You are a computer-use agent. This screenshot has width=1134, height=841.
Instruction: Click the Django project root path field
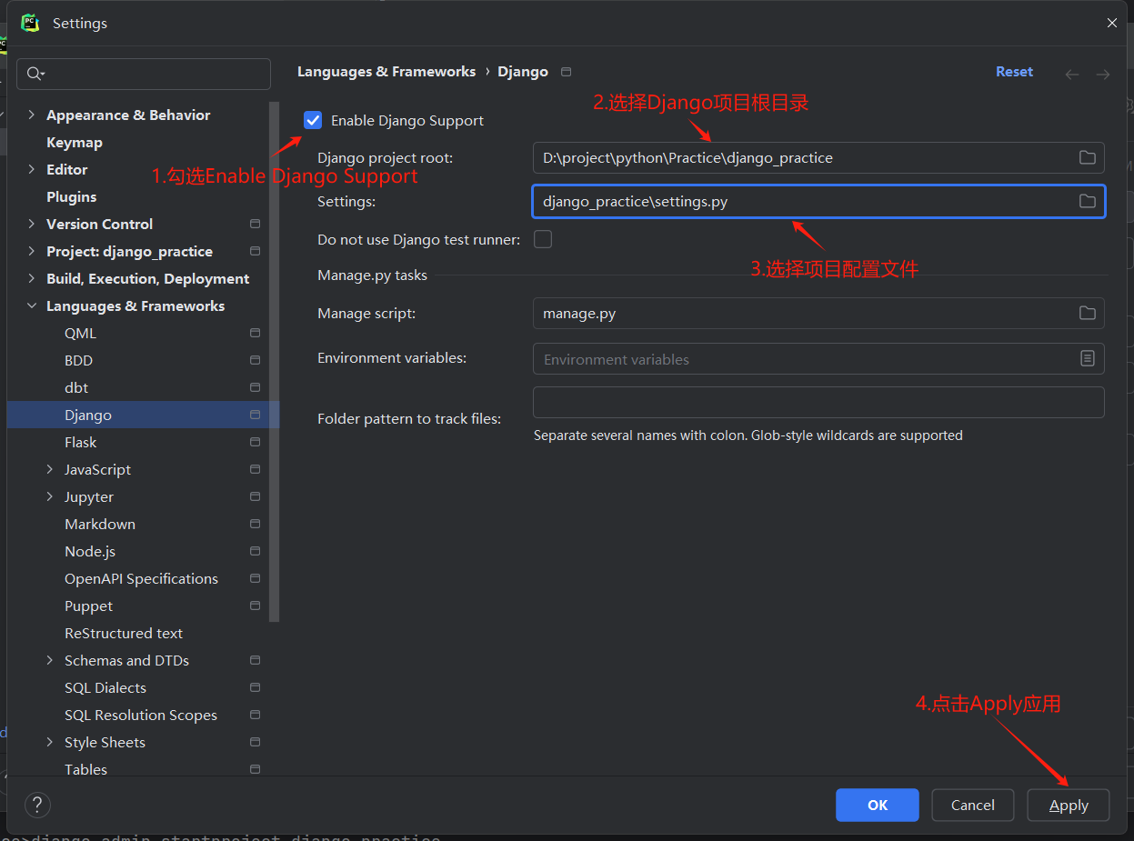pyautogui.click(x=818, y=157)
